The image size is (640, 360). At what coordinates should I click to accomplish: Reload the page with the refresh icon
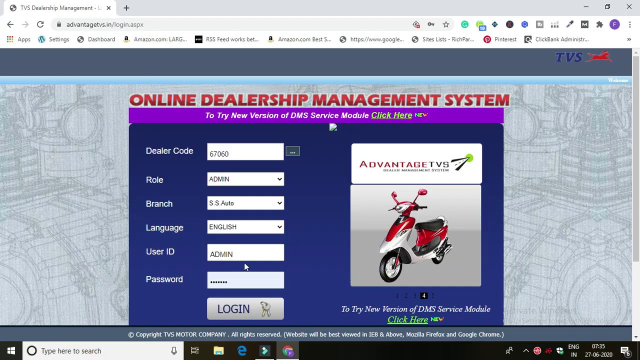[40, 24]
